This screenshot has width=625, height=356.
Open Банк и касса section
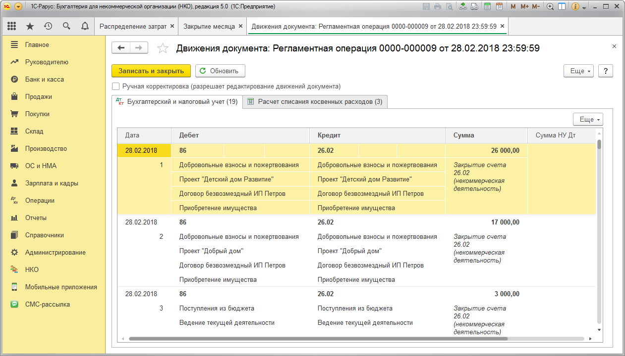[45, 79]
